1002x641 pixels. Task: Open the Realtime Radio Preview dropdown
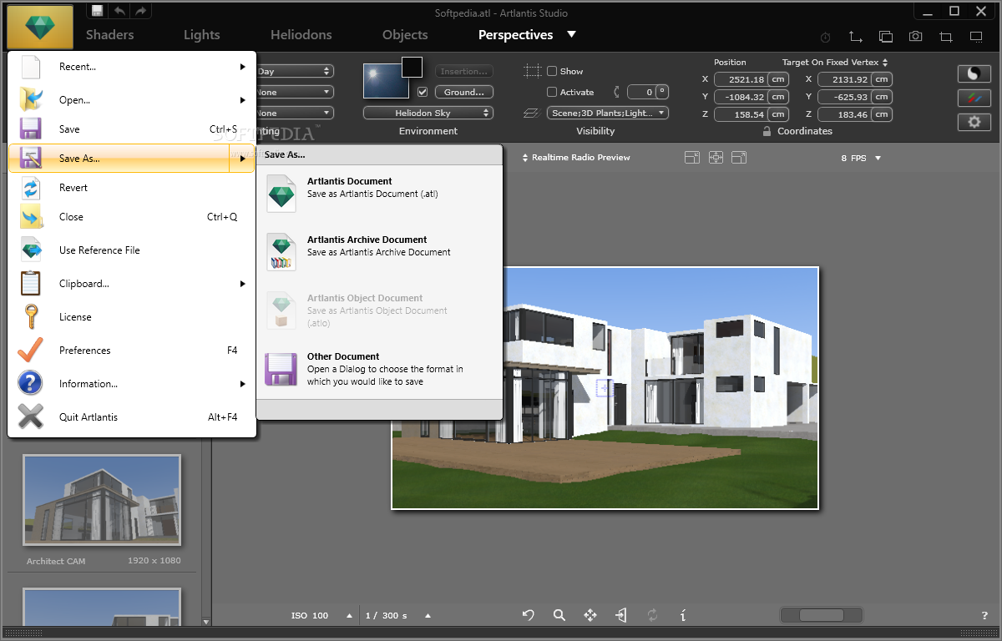(x=575, y=157)
